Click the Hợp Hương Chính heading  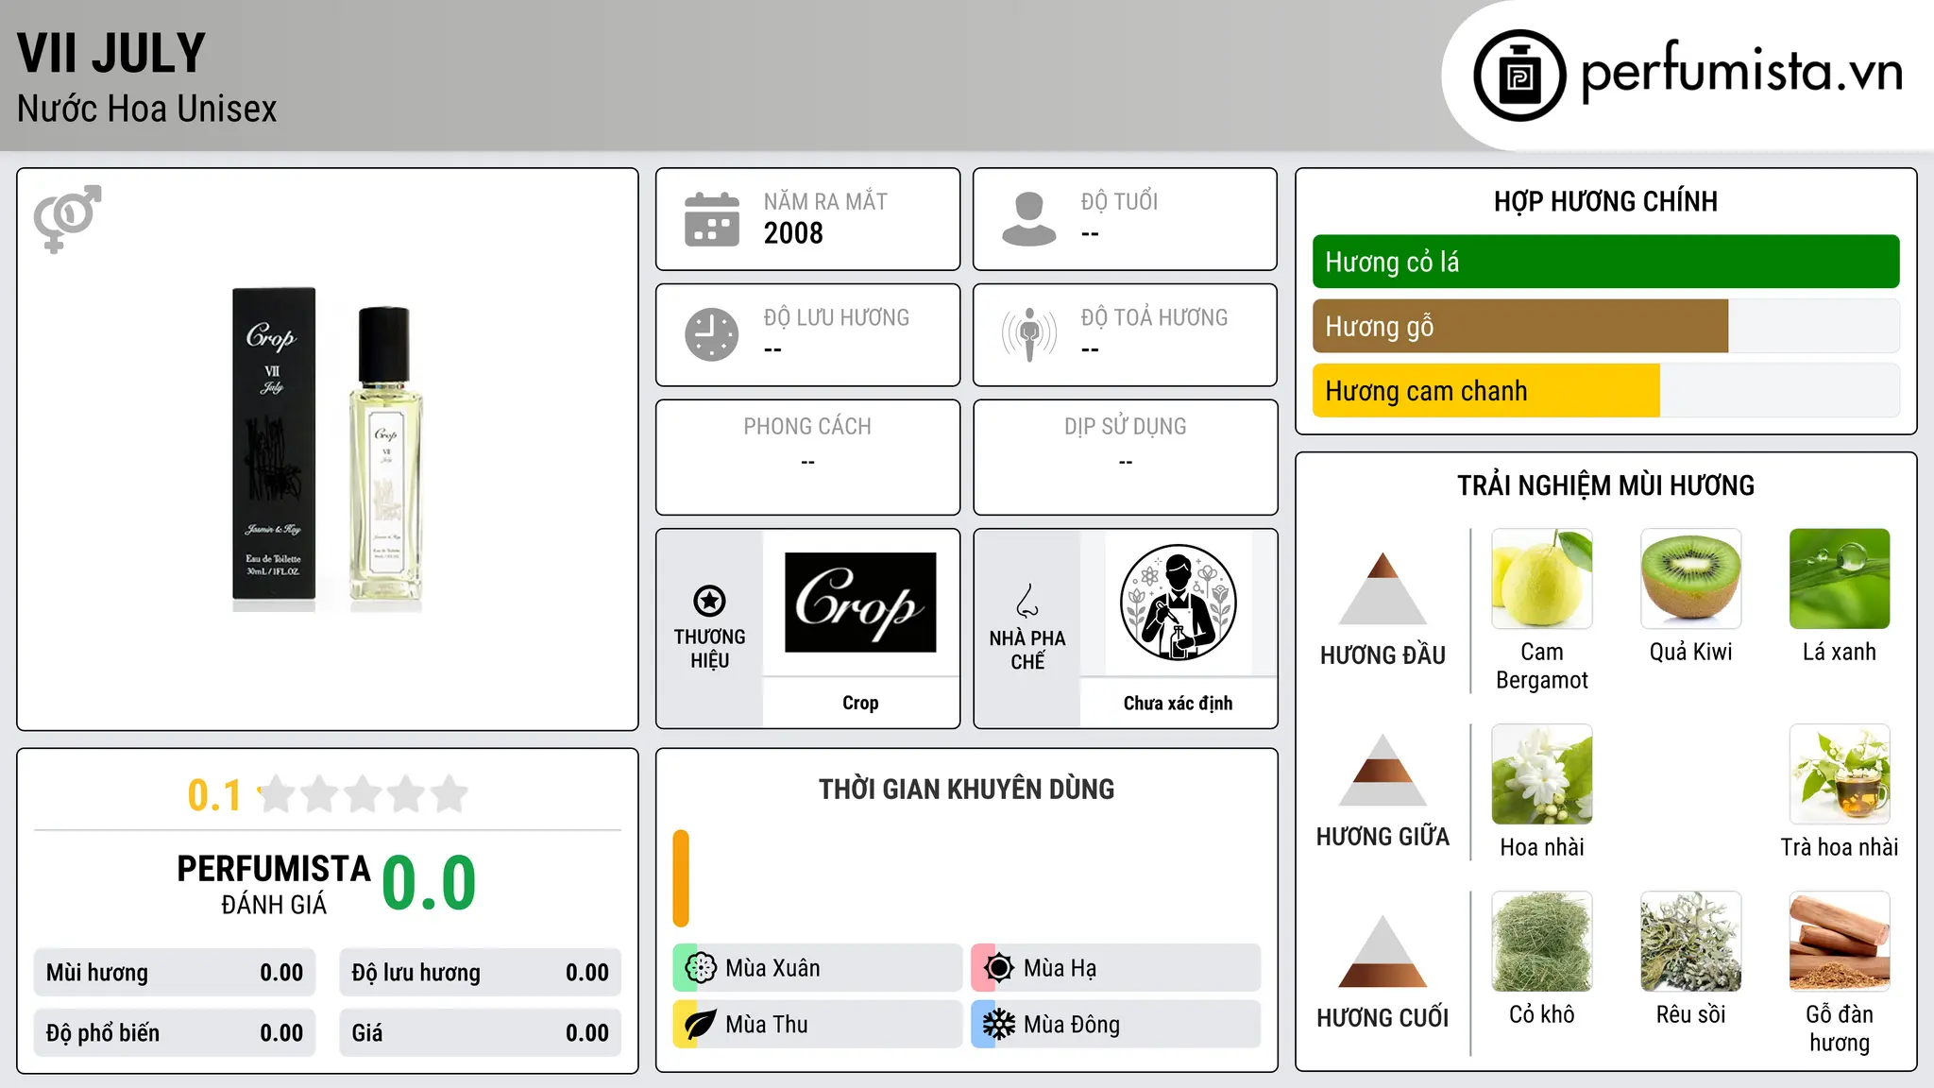[1605, 201]
